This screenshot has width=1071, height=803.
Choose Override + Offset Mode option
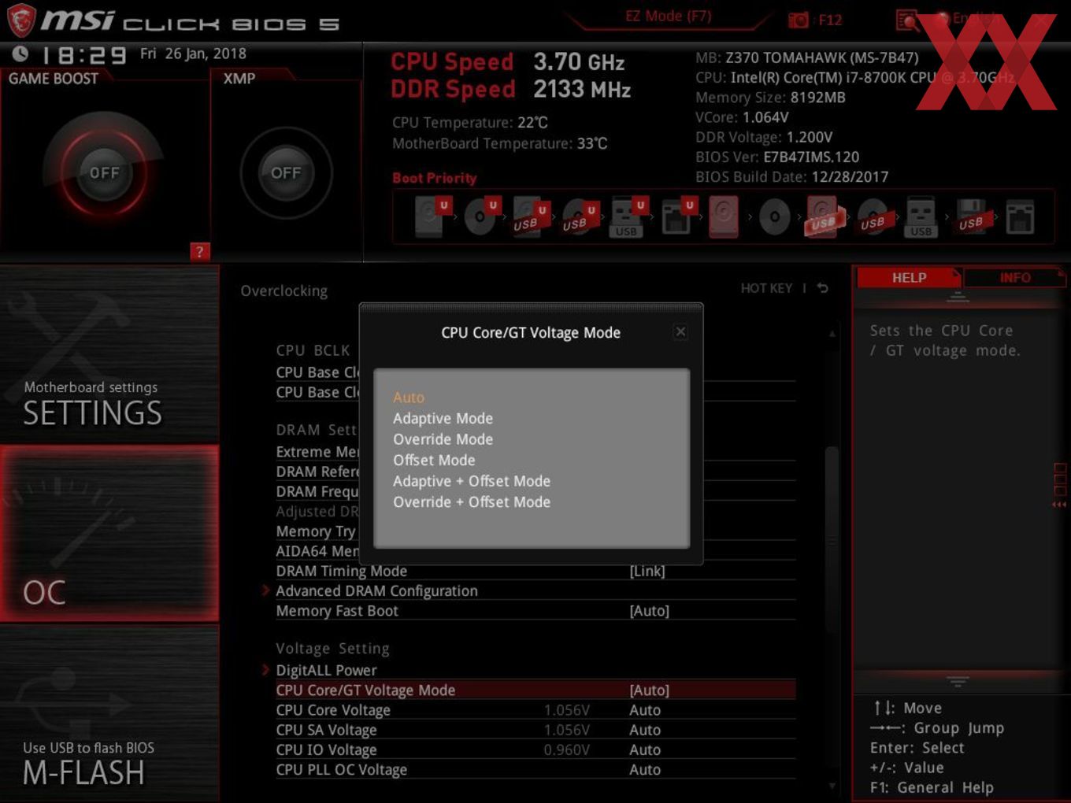point(472,501)
